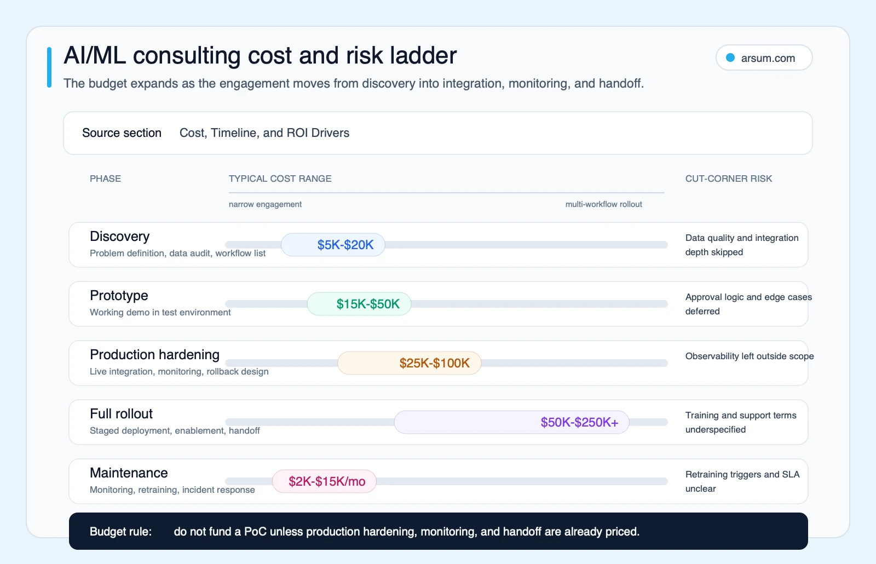This screenshot has height=564, width=876.
Task: Click the blue dot beside arsum.com
Action: point(730,57)
